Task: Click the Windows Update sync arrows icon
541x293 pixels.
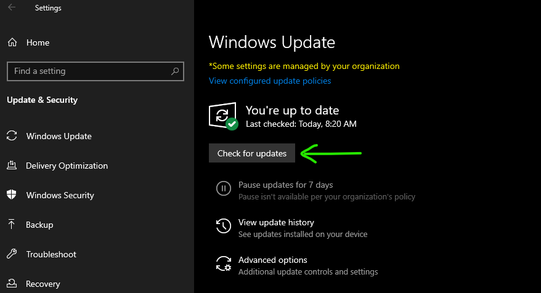Action: click(12, 136)
